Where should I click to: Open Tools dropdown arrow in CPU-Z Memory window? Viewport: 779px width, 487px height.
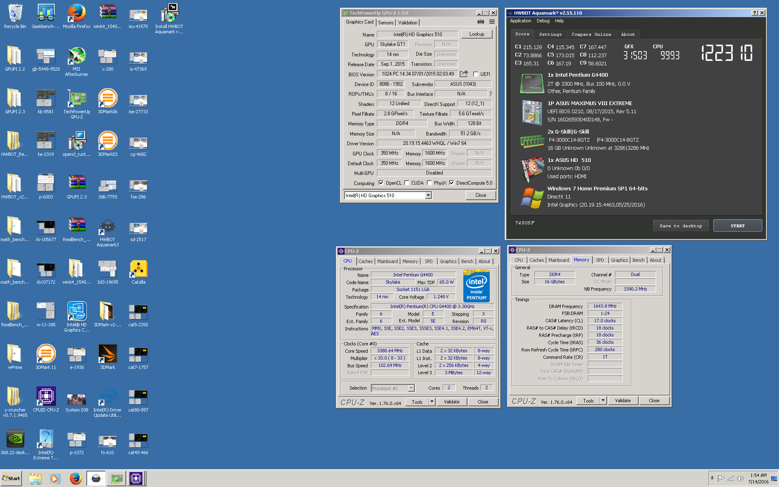pyautogui.click(x=603, y=401)
